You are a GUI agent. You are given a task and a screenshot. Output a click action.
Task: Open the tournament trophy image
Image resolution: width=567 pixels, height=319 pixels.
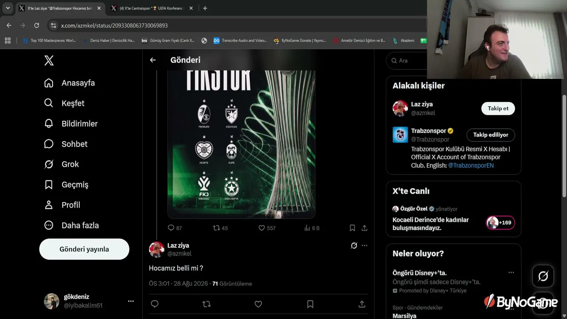pos(241,144)
